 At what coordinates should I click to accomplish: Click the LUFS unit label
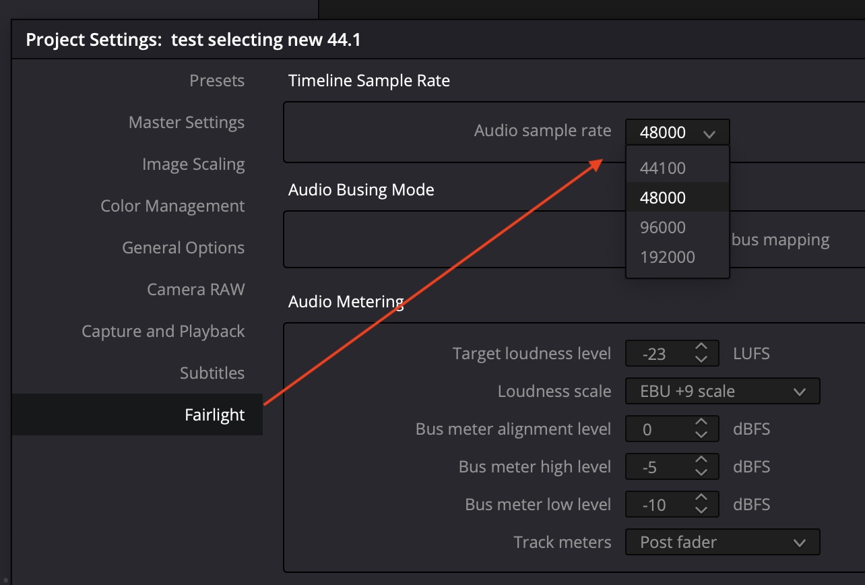point(751,353)
